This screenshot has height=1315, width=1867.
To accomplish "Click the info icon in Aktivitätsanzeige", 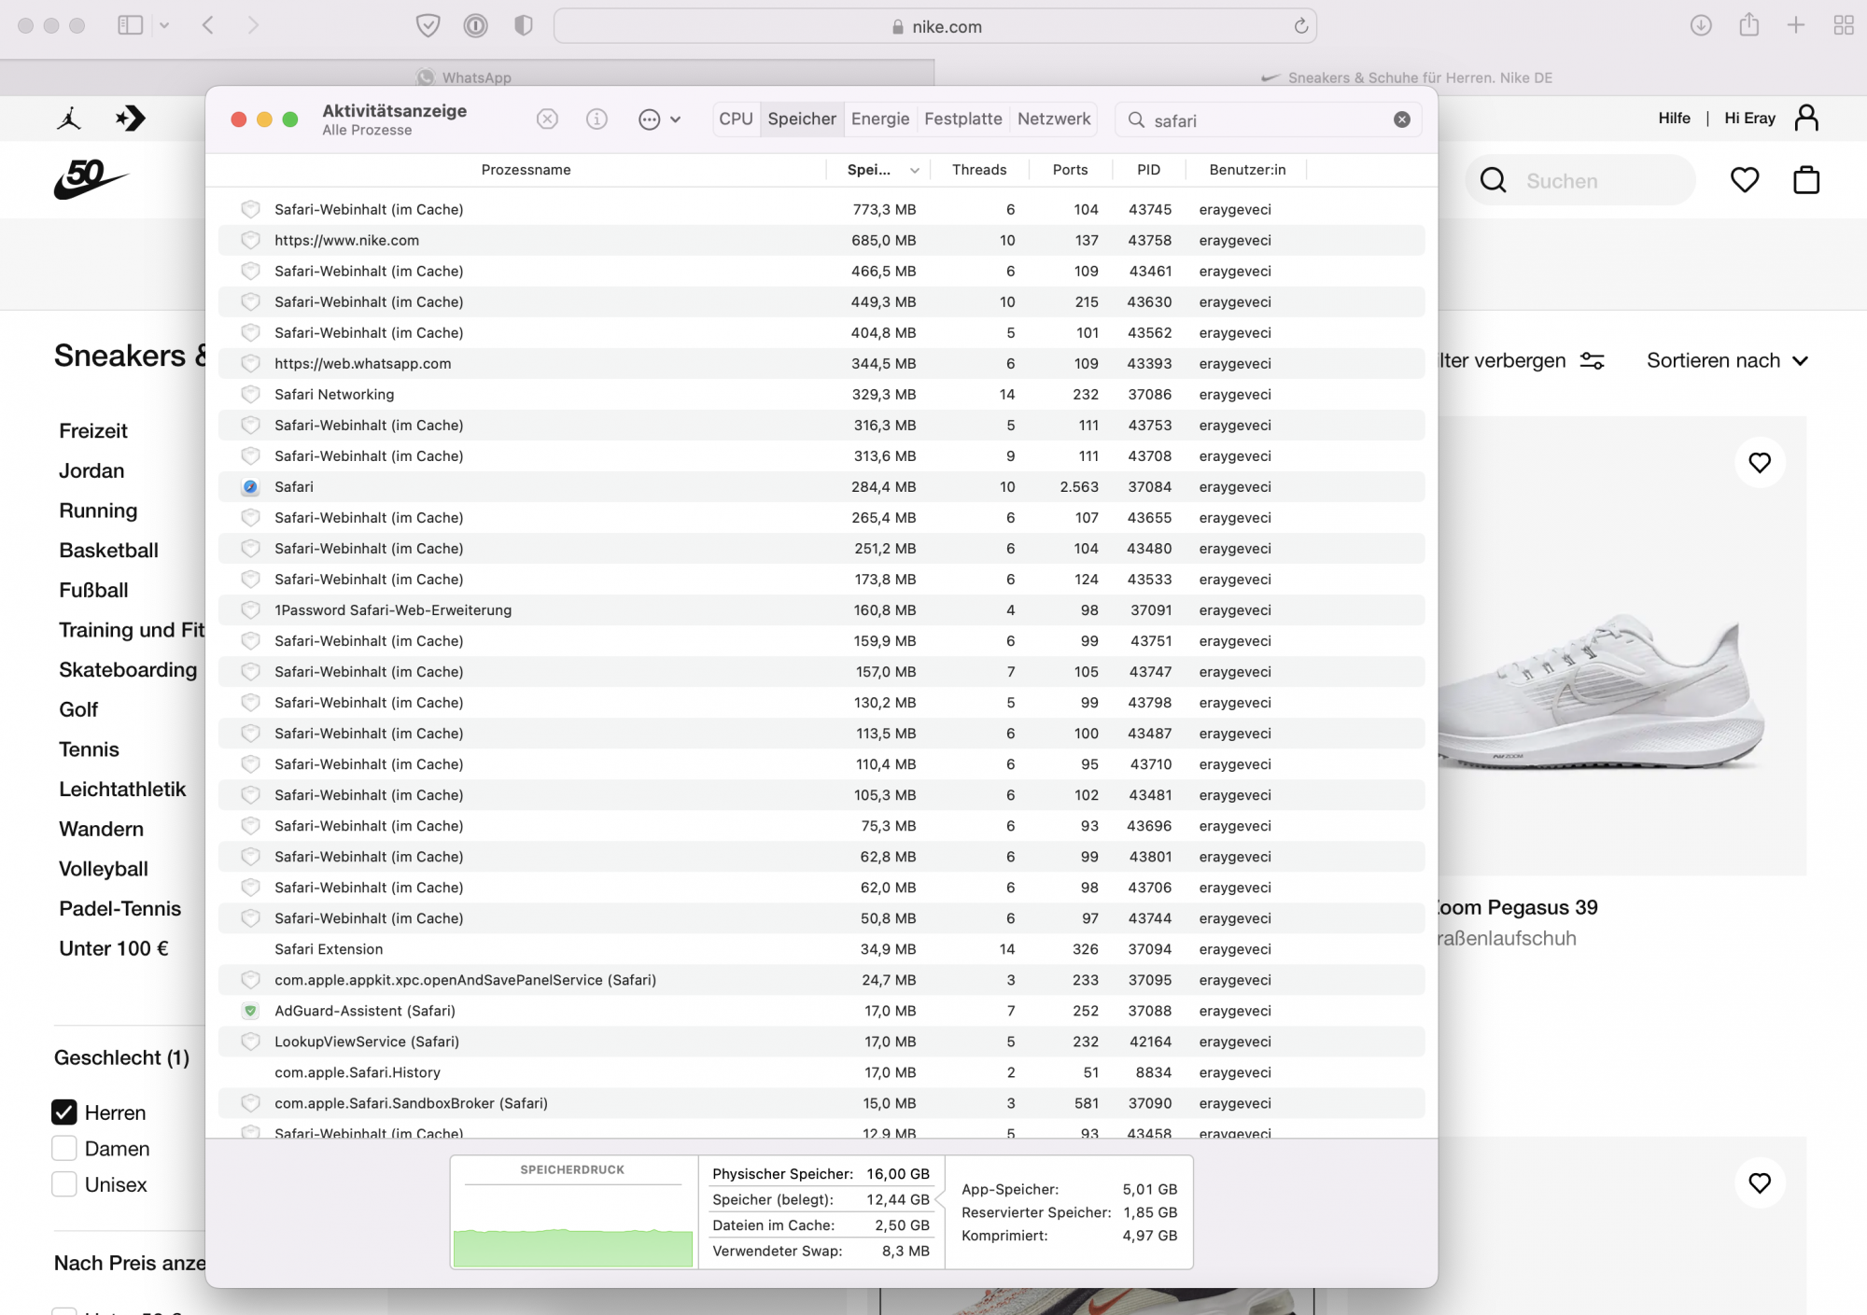I will (597, 119).
